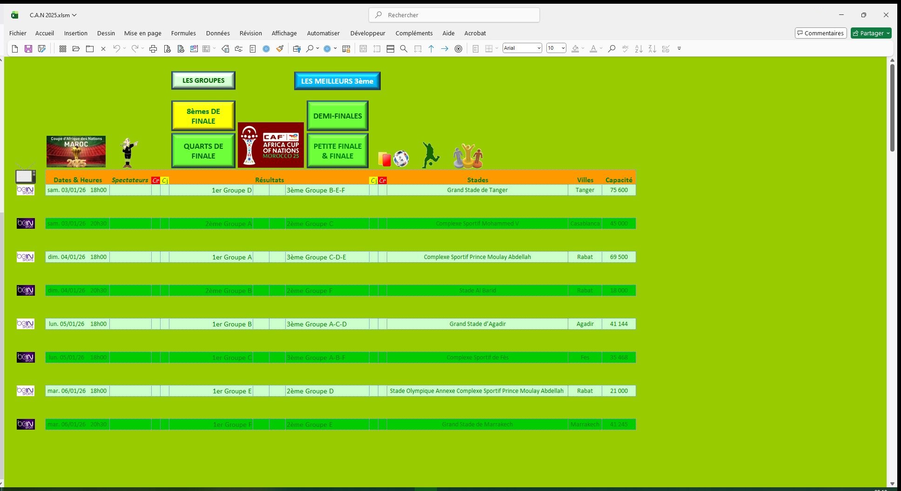Sort descending with the Z-A icon

(652, 49)
